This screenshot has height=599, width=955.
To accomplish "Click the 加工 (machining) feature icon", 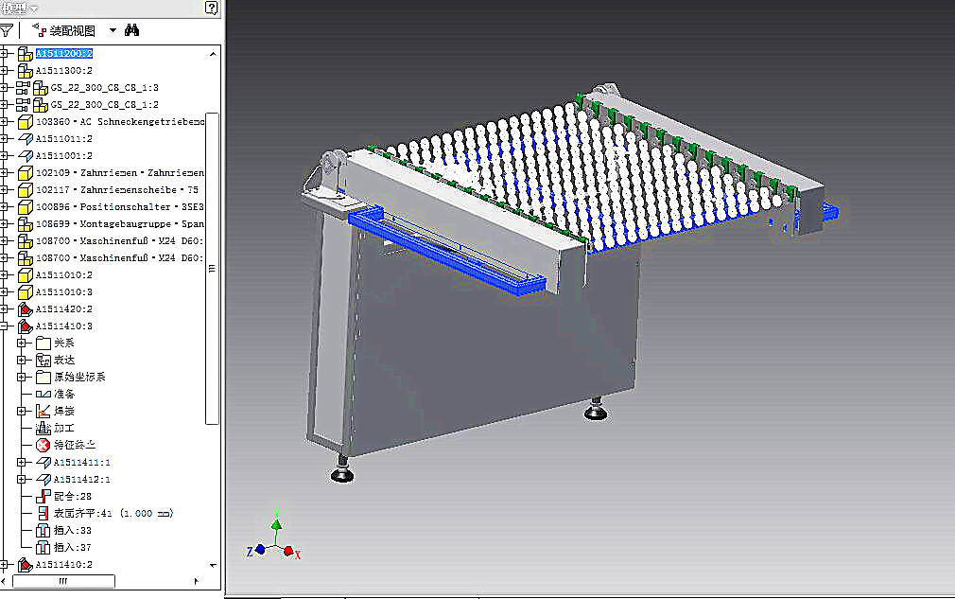I will (x=43, y=428).
